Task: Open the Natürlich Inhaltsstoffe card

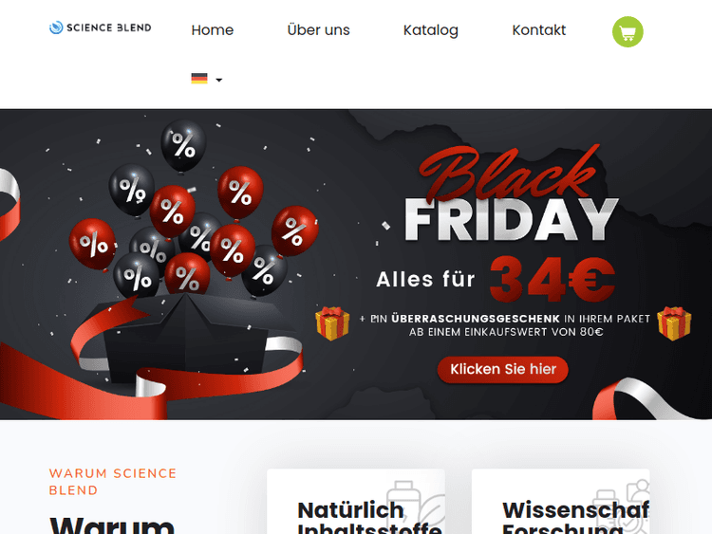Action: pyautogui.click(x=356, y=502)
